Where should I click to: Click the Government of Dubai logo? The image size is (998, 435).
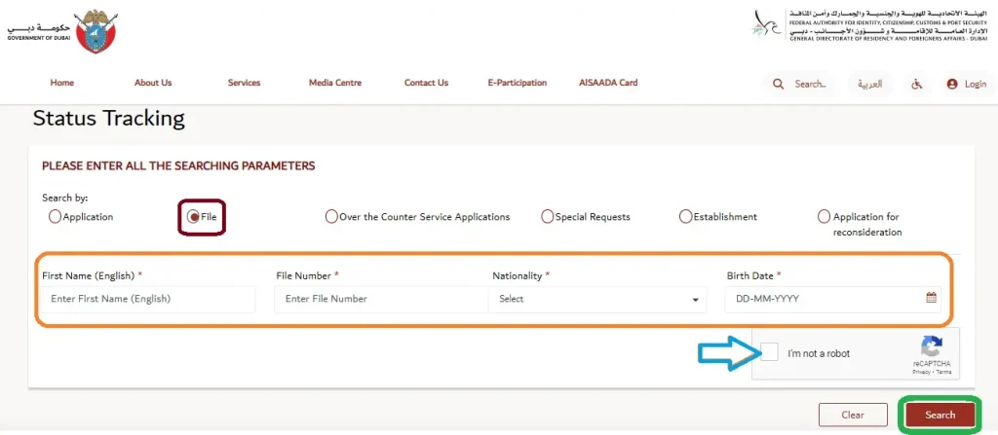click(62, 30)
